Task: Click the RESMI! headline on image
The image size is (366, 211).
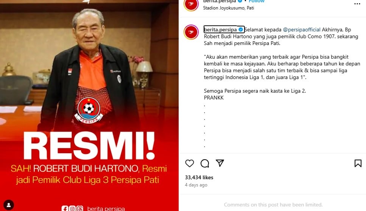Action: (x=89, y=146)
